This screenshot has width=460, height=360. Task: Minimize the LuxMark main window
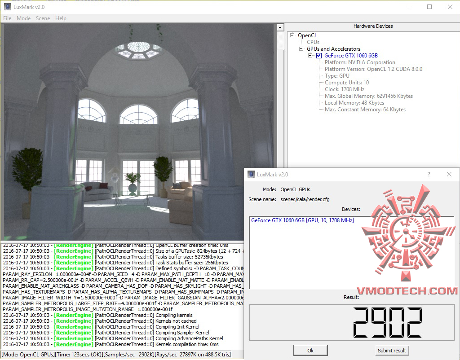409,7
